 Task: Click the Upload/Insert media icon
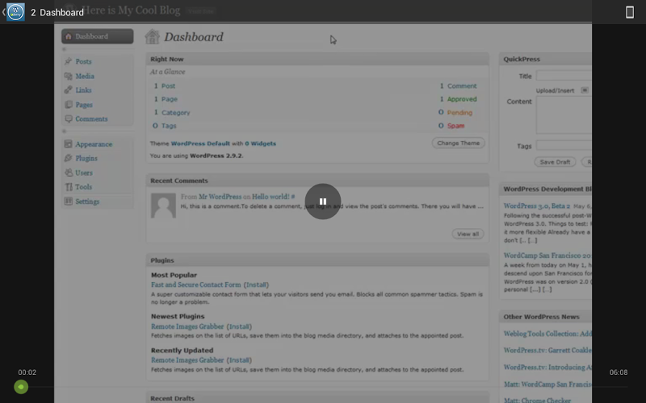coord(584,90)
